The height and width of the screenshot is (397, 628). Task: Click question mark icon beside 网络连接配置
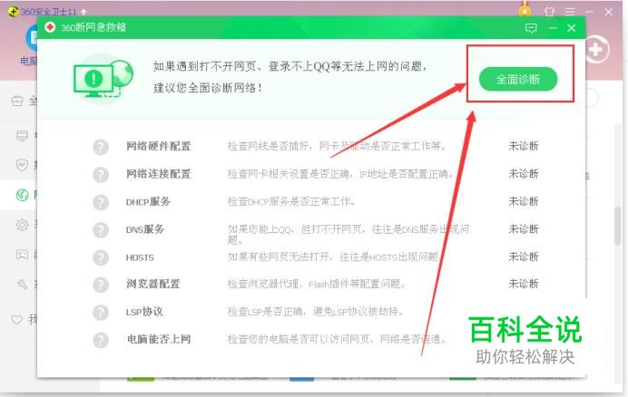101,175
